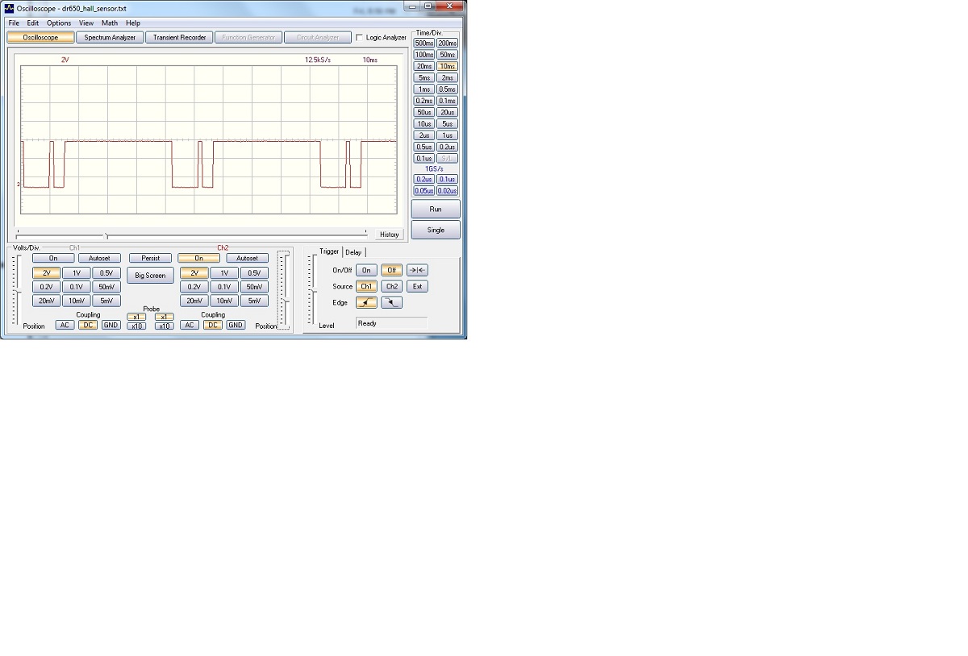The width and height of the screenshot is (968, 656).
Task: Open the Math menu
Action: point(109,23)
